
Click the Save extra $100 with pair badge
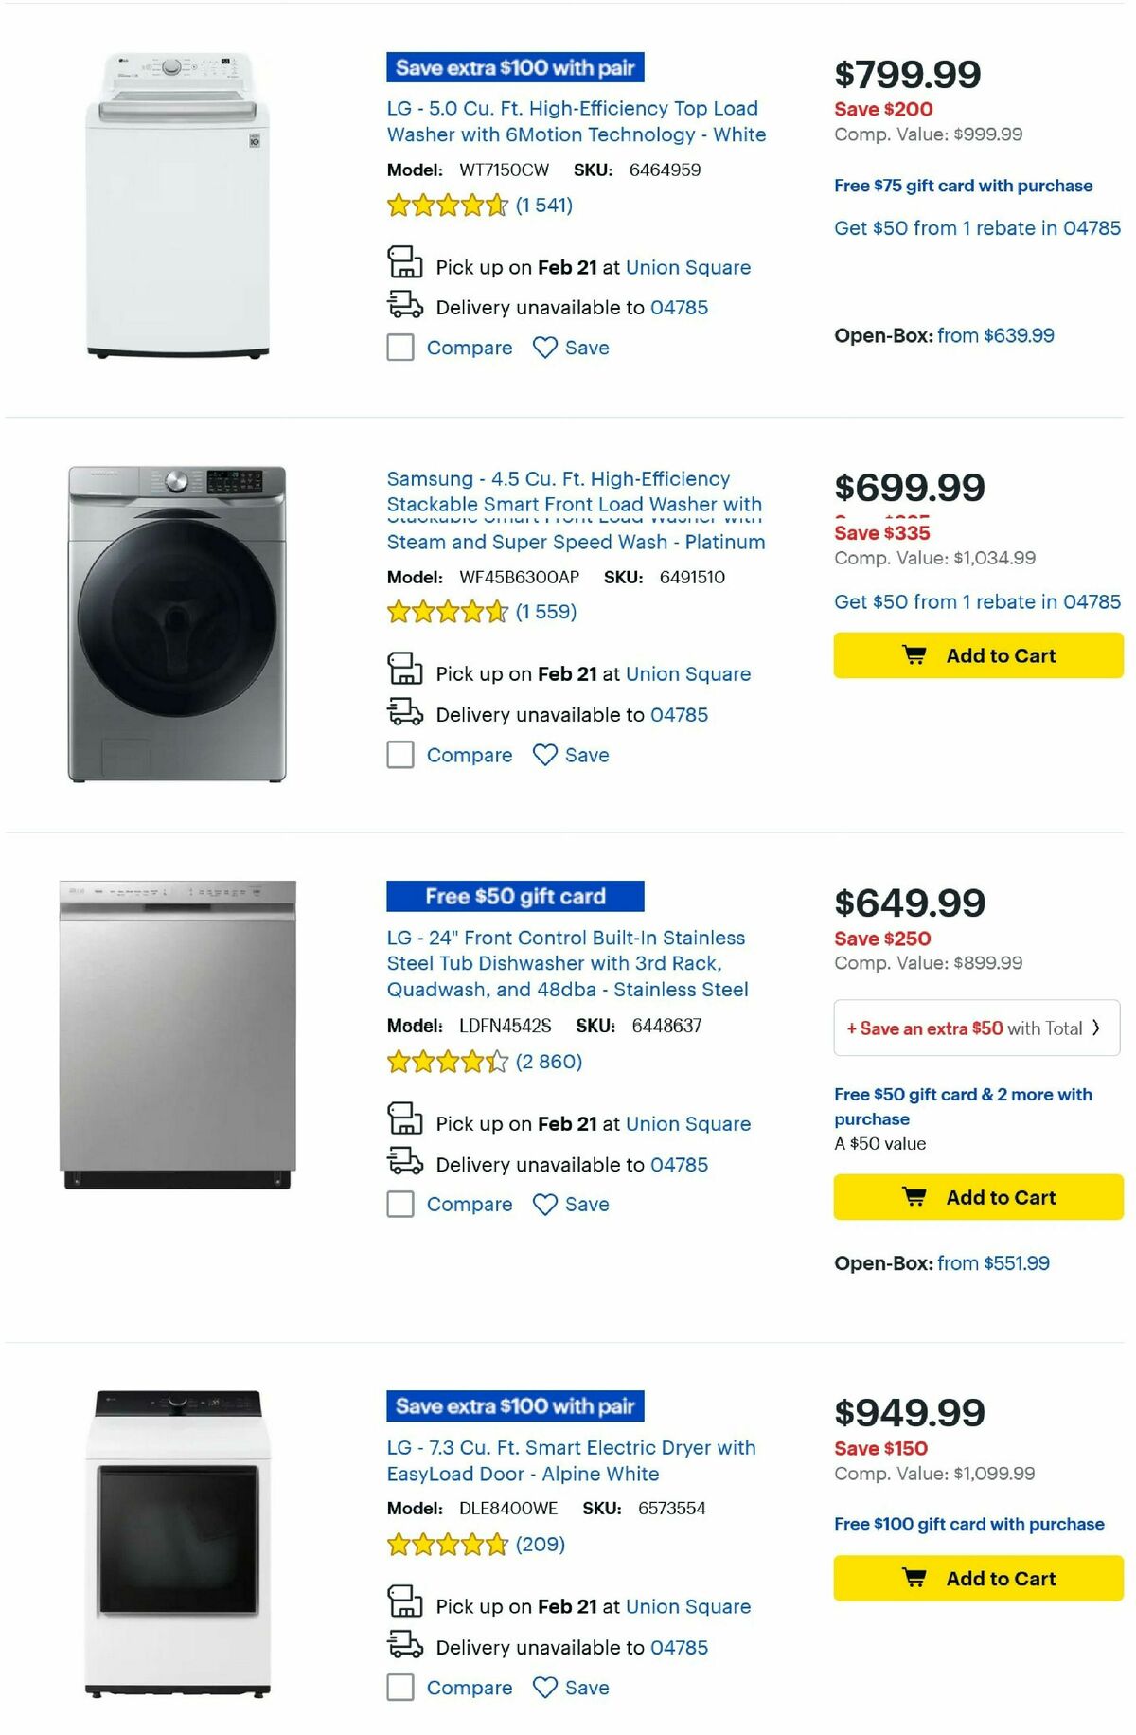(516, 67)
